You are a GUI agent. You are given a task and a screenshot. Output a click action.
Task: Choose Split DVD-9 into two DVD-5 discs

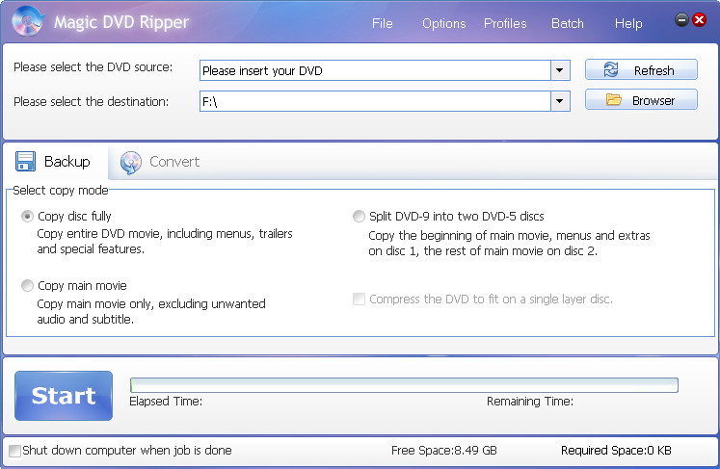(359, 216)
